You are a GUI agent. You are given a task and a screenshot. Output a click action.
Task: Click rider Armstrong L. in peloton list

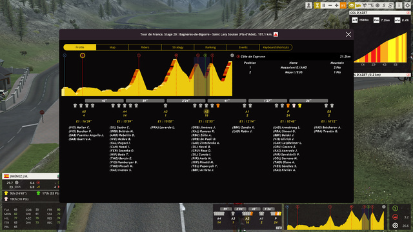287,128
